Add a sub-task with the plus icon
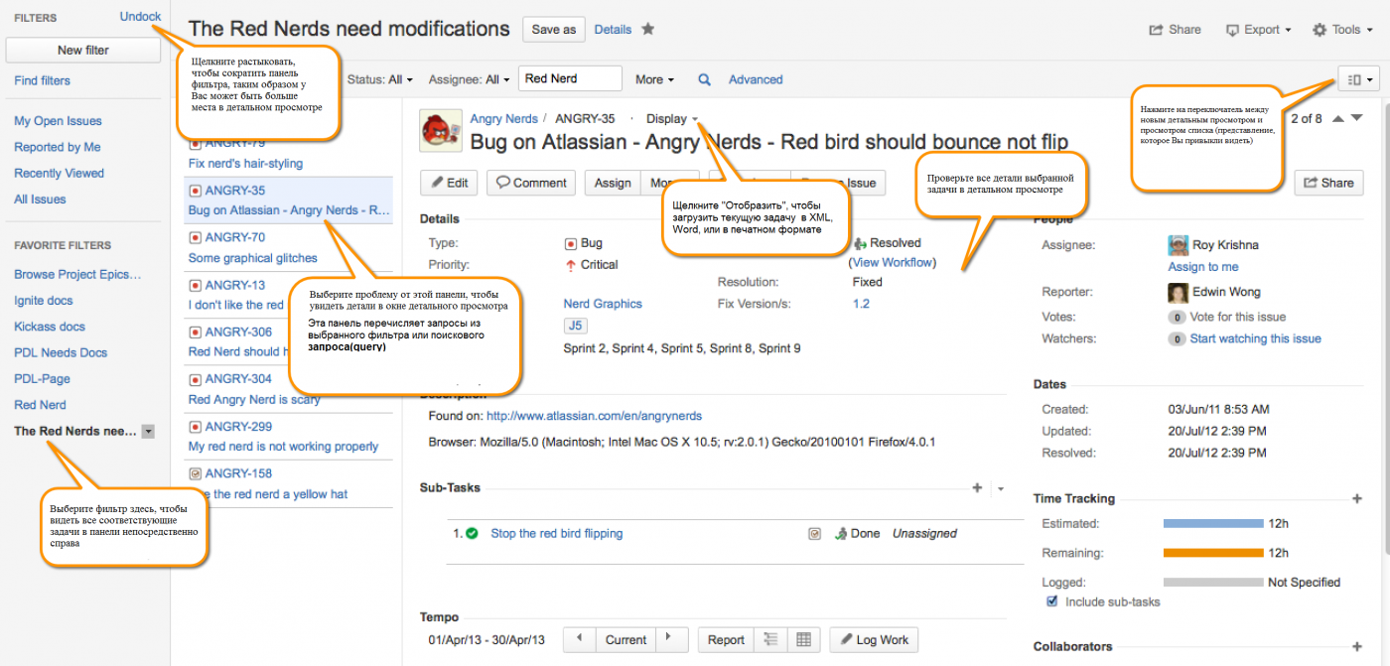The width and height of the screenshot is (1390, 666). [x=977, y=488]
